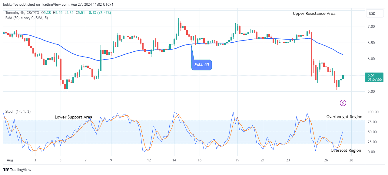Click the 6.00 price axis label
Screen dimensions: 388x175
click(371, 59)
